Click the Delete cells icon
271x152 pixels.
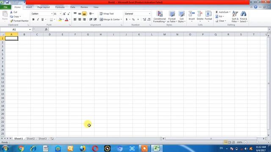click(x=200, y=14)
